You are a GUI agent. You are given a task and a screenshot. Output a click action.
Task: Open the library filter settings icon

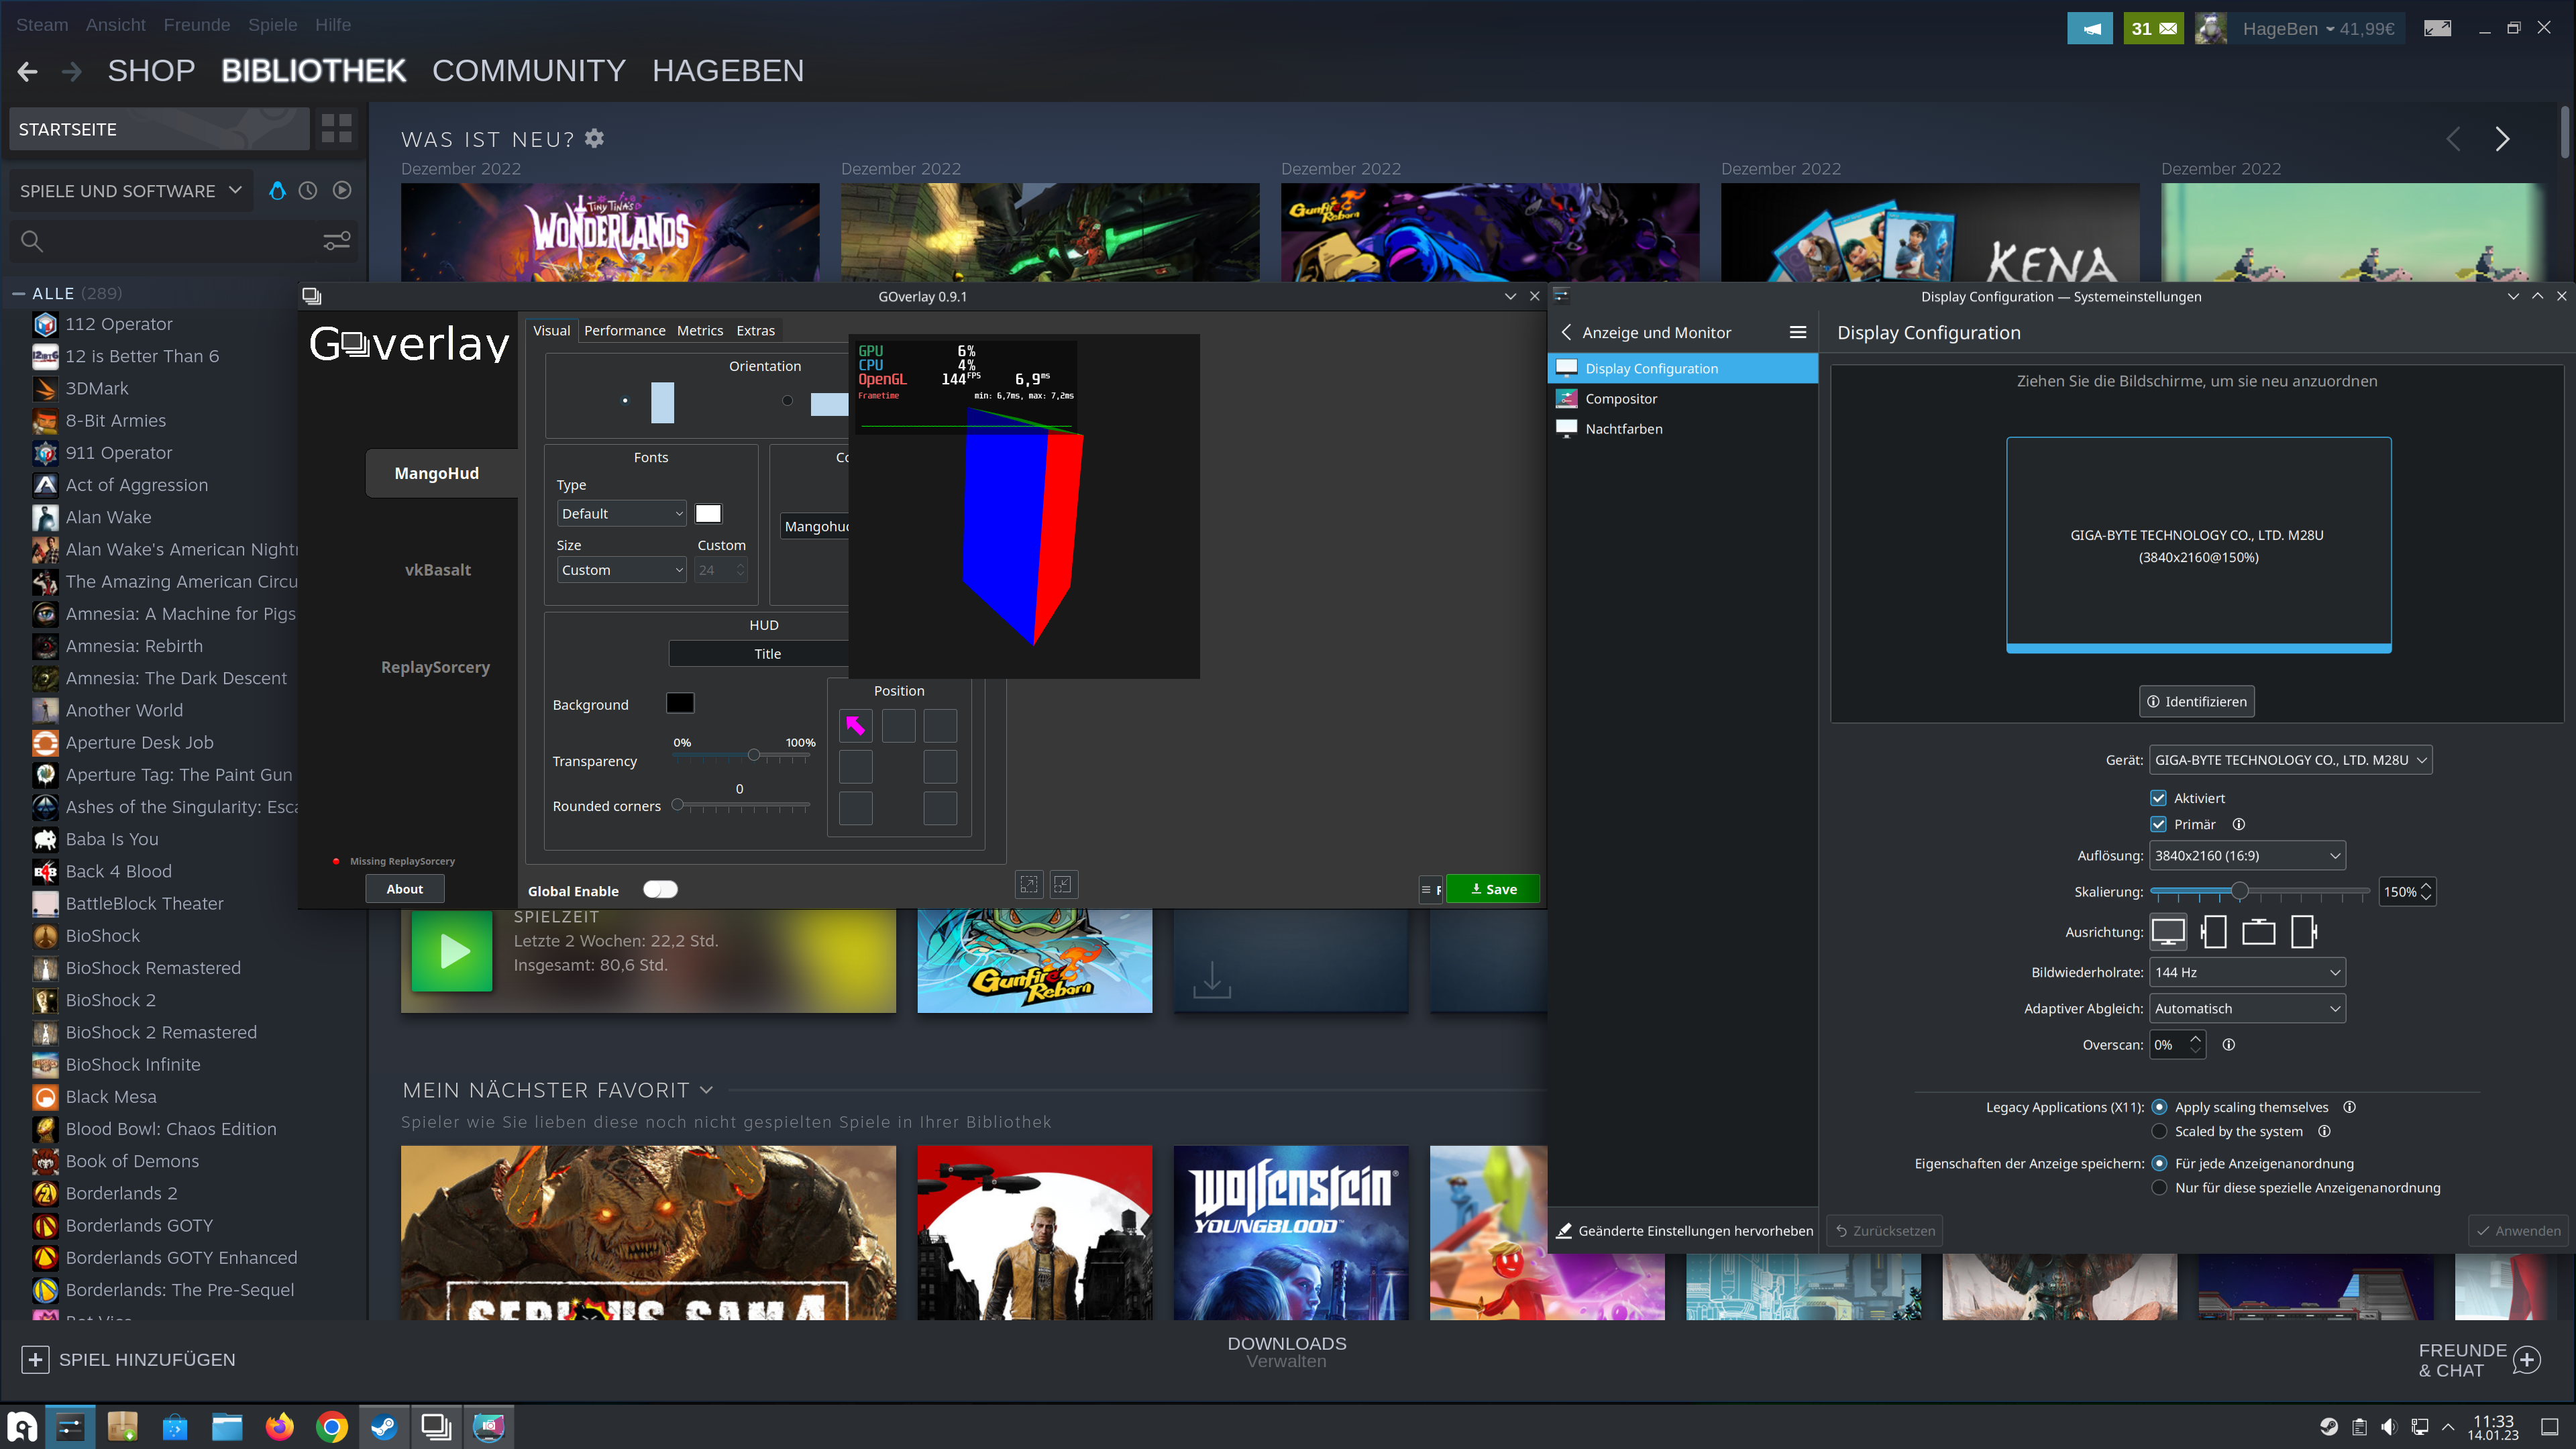[336, 241]
